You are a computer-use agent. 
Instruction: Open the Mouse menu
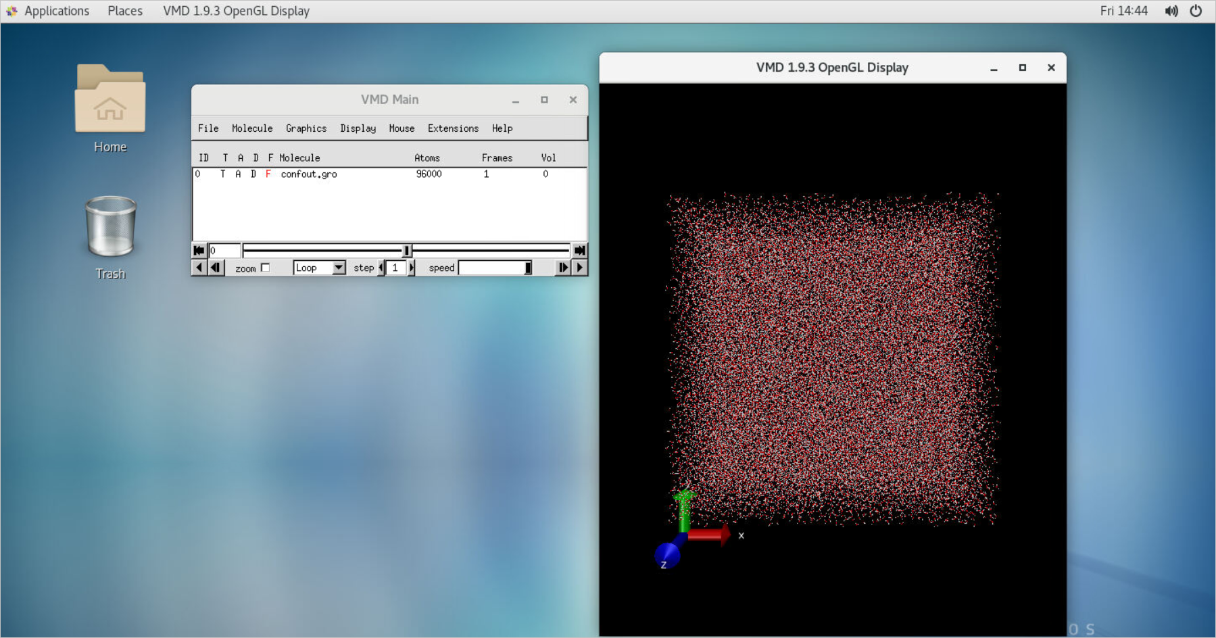[402, 128]
